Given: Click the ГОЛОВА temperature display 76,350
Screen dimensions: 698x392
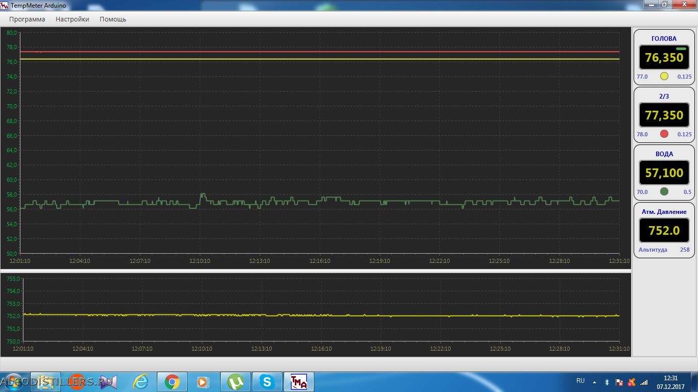Looking at the screenshot, I should click(664, 58).
